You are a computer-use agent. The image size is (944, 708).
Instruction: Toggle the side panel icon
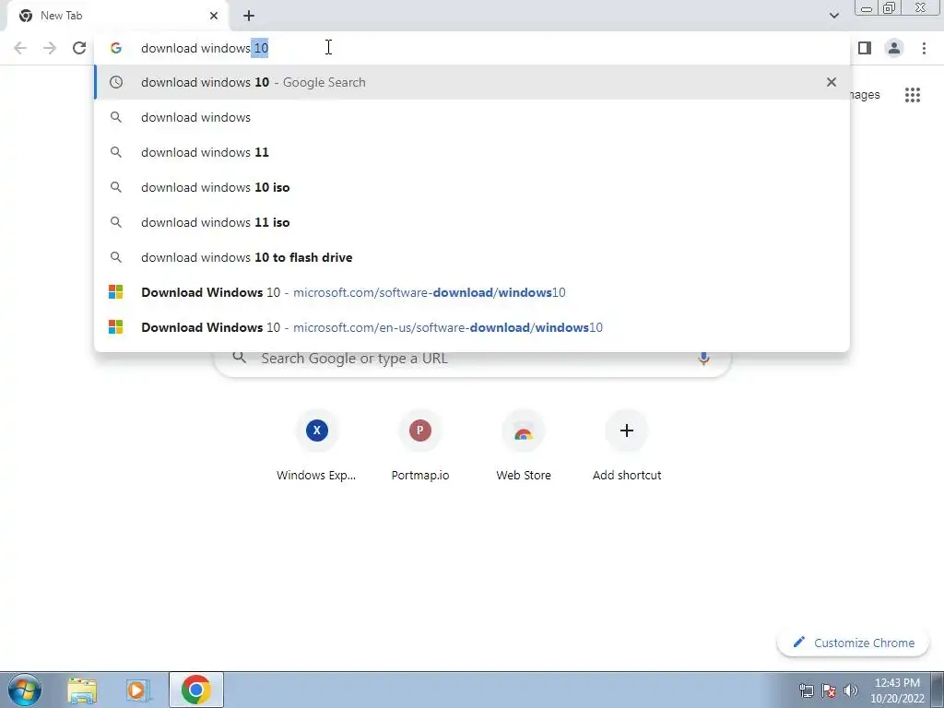pos(865,48)
